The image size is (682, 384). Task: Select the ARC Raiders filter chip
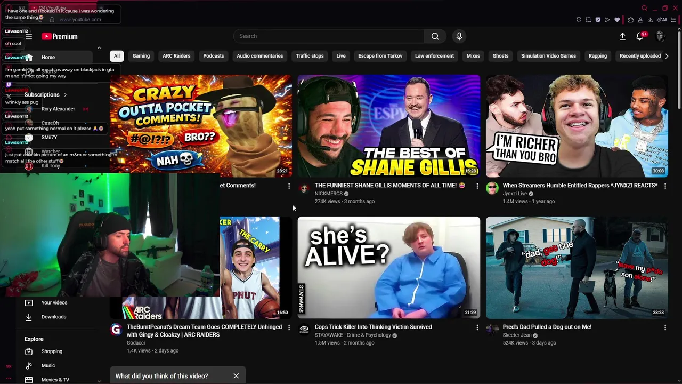pos(176,56)
